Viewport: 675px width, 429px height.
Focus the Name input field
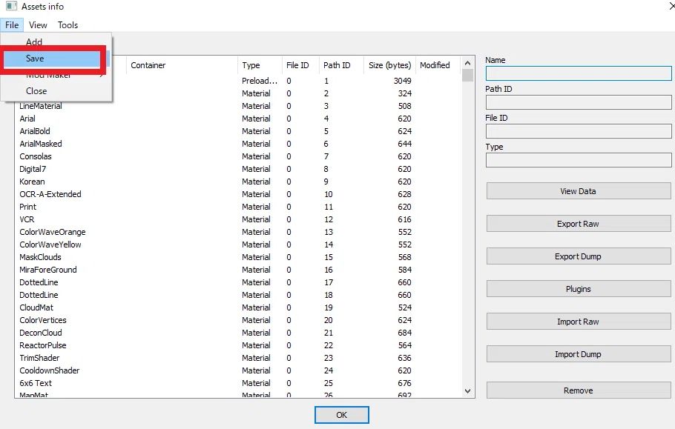pos(579,73)
